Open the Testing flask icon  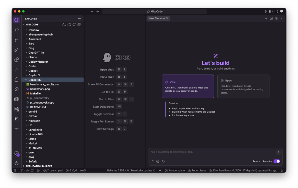tap(17, 69)
